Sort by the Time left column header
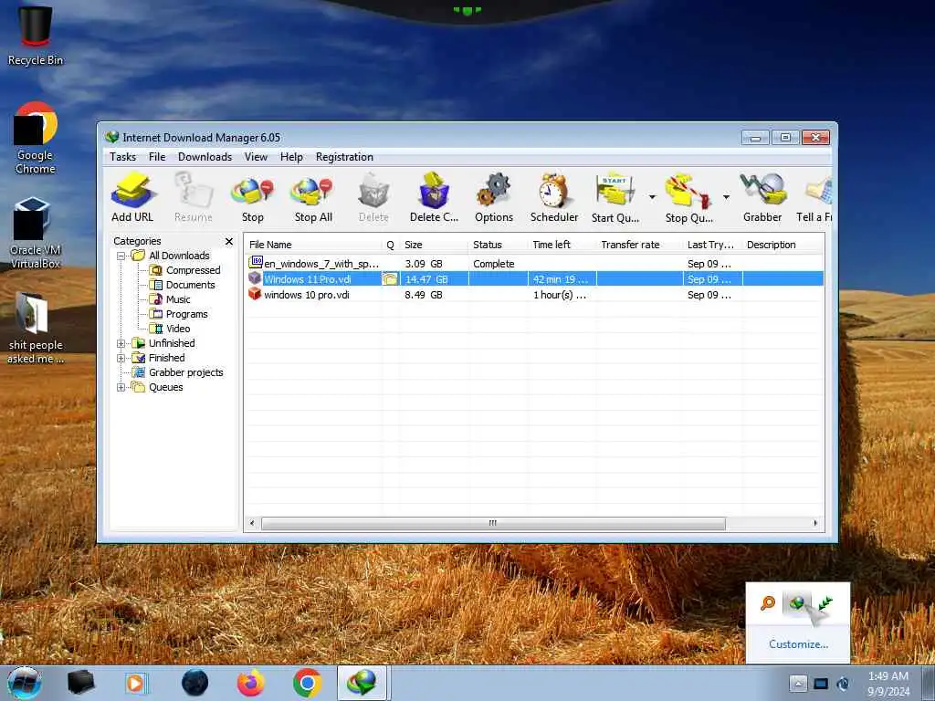The width and height of the screenshot is (935, 701). pos(562,245)
